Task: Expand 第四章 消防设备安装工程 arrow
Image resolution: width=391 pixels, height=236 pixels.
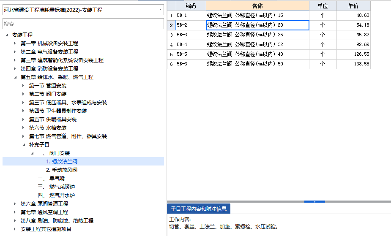Action: 15,69
